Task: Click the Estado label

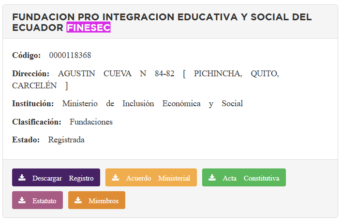Action: [x=26, y=140]
